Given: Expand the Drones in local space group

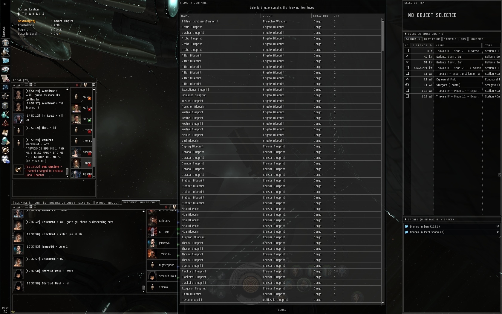Looking at the screenshot, I should [x=498, y=232].
